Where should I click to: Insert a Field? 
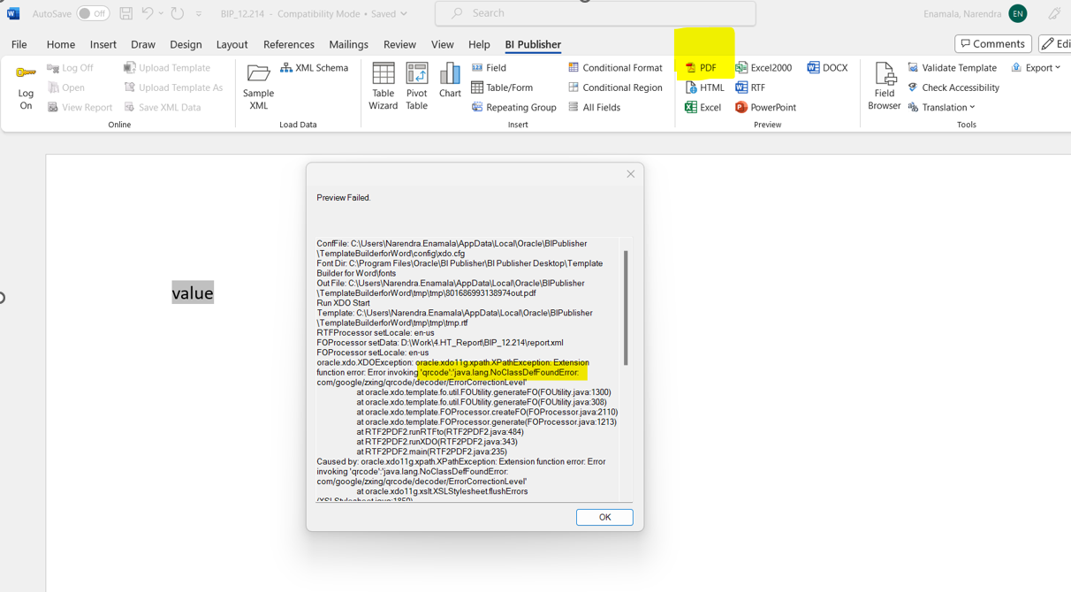[x=489, y=68]
